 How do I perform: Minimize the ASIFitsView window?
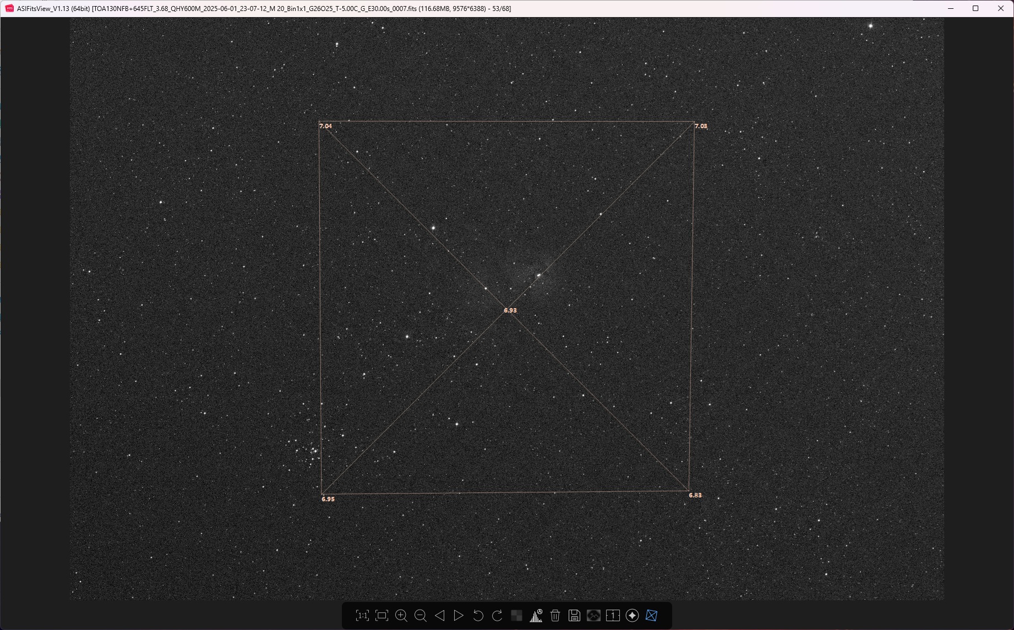click(950, 8)
